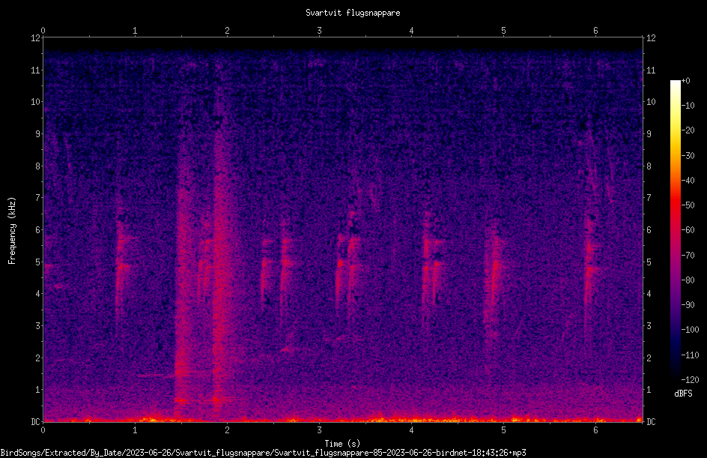Click the "-120" color scale label
The image size is (707, 458).
pos(690,380)
